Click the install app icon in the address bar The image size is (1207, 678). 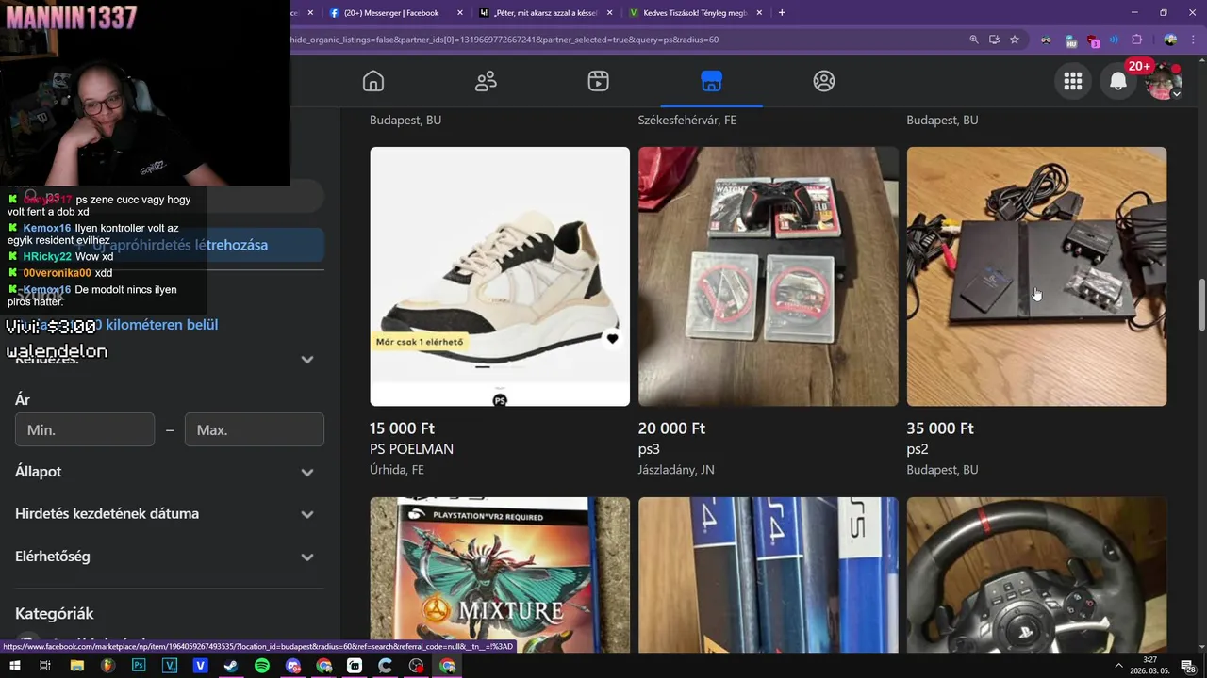[994, 40]
